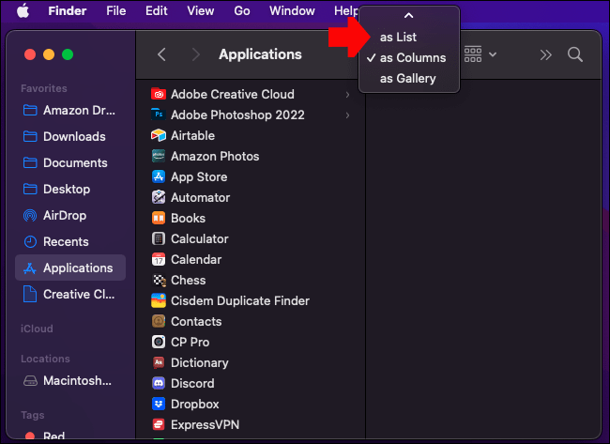Select the Chess application icon

coord(159,280)
